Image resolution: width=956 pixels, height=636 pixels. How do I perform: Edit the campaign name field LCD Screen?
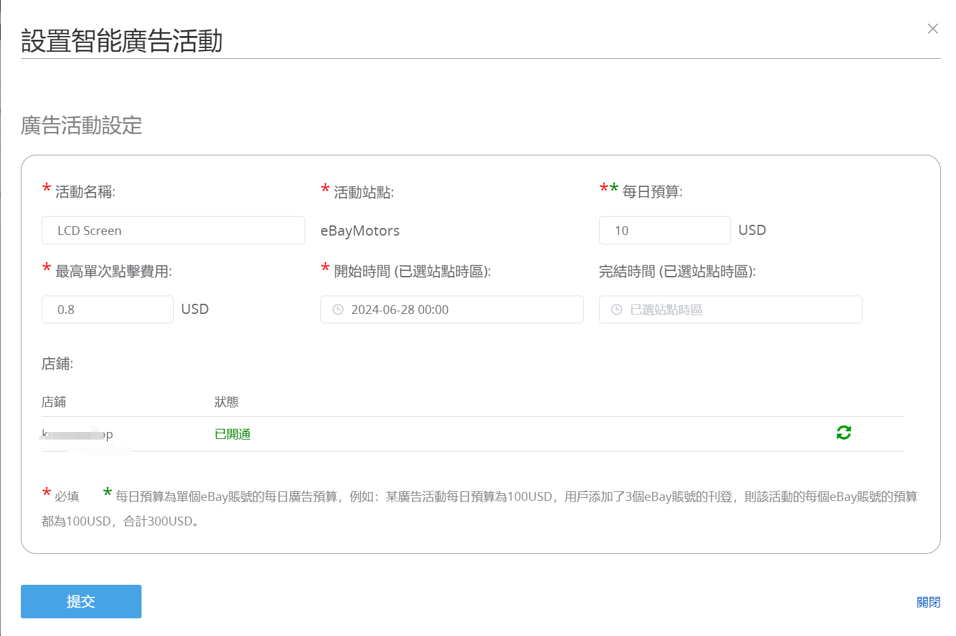173,231
